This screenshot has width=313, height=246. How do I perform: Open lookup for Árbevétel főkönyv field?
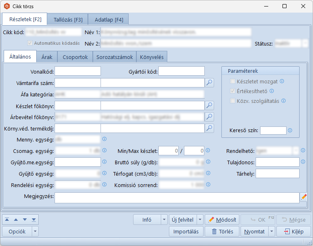(x=209, y=117)
